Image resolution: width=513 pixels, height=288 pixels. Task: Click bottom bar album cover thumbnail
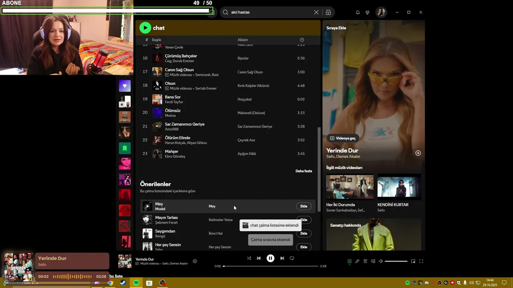pos(125,261)
